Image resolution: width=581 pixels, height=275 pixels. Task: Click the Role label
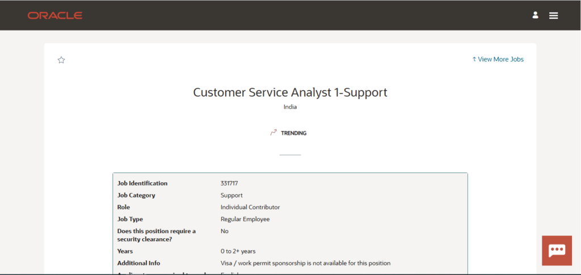point(123,207)
